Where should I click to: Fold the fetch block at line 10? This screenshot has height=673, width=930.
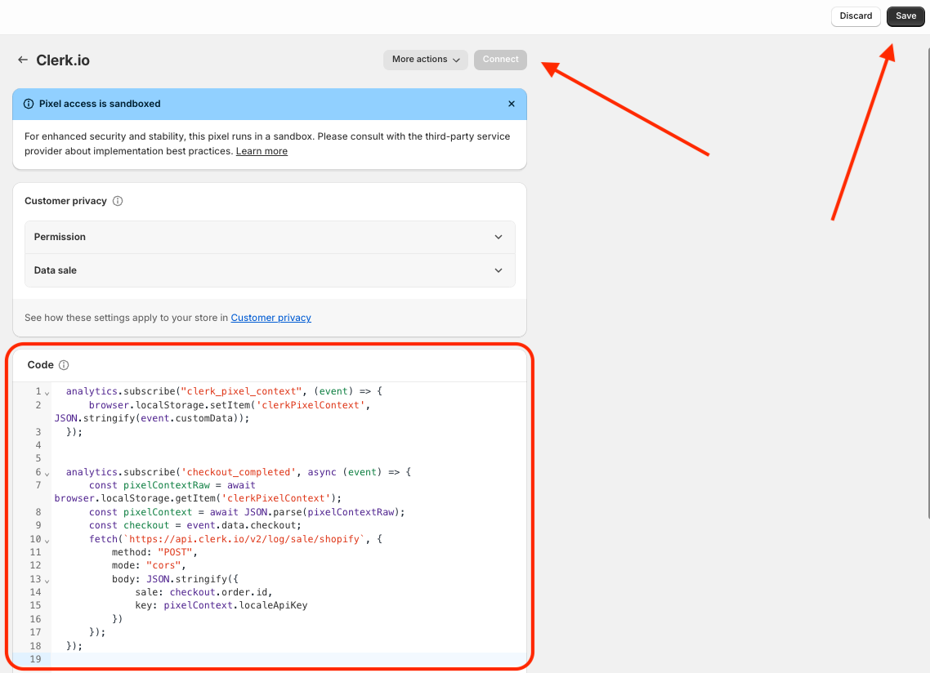click(47, 540)
